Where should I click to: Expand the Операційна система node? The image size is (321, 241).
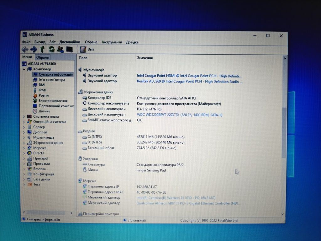click(24, 122)
